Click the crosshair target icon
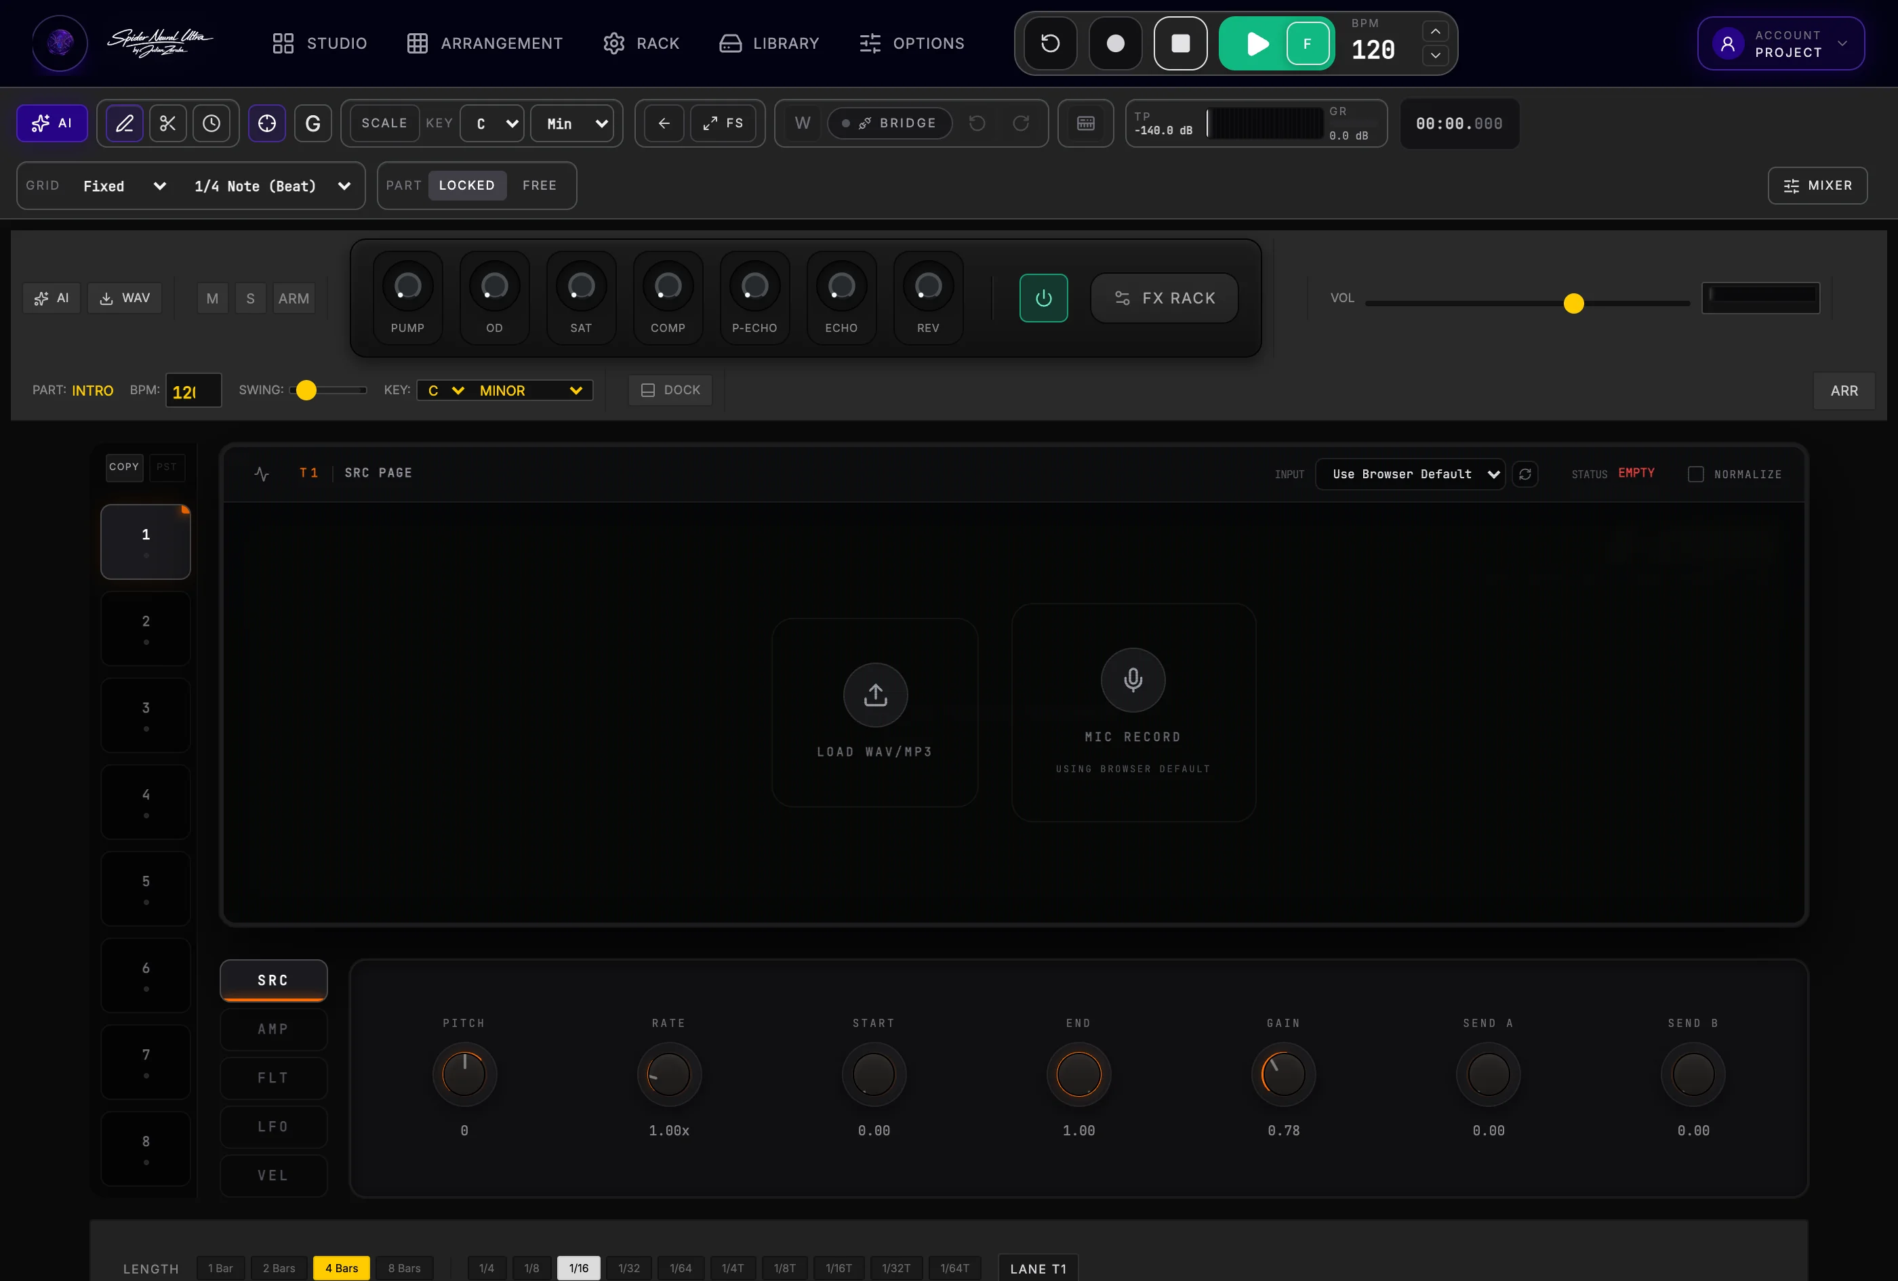The height and width of the screenshot is (1281, 1898). click(x=267, y=123)
